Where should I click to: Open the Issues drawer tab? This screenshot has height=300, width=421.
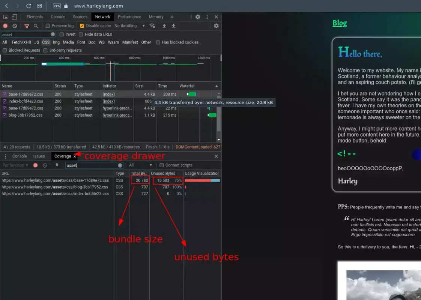39,156
